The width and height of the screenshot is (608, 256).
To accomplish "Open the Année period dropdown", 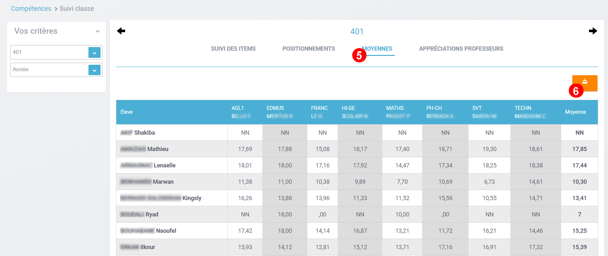I will (x=94, y=70).
